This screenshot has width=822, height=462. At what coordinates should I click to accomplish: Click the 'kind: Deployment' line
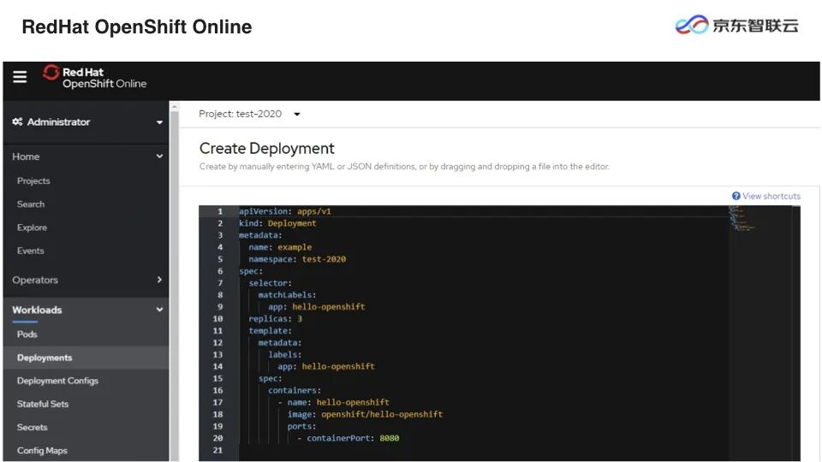pyautogui.click(x=277, y=223)
